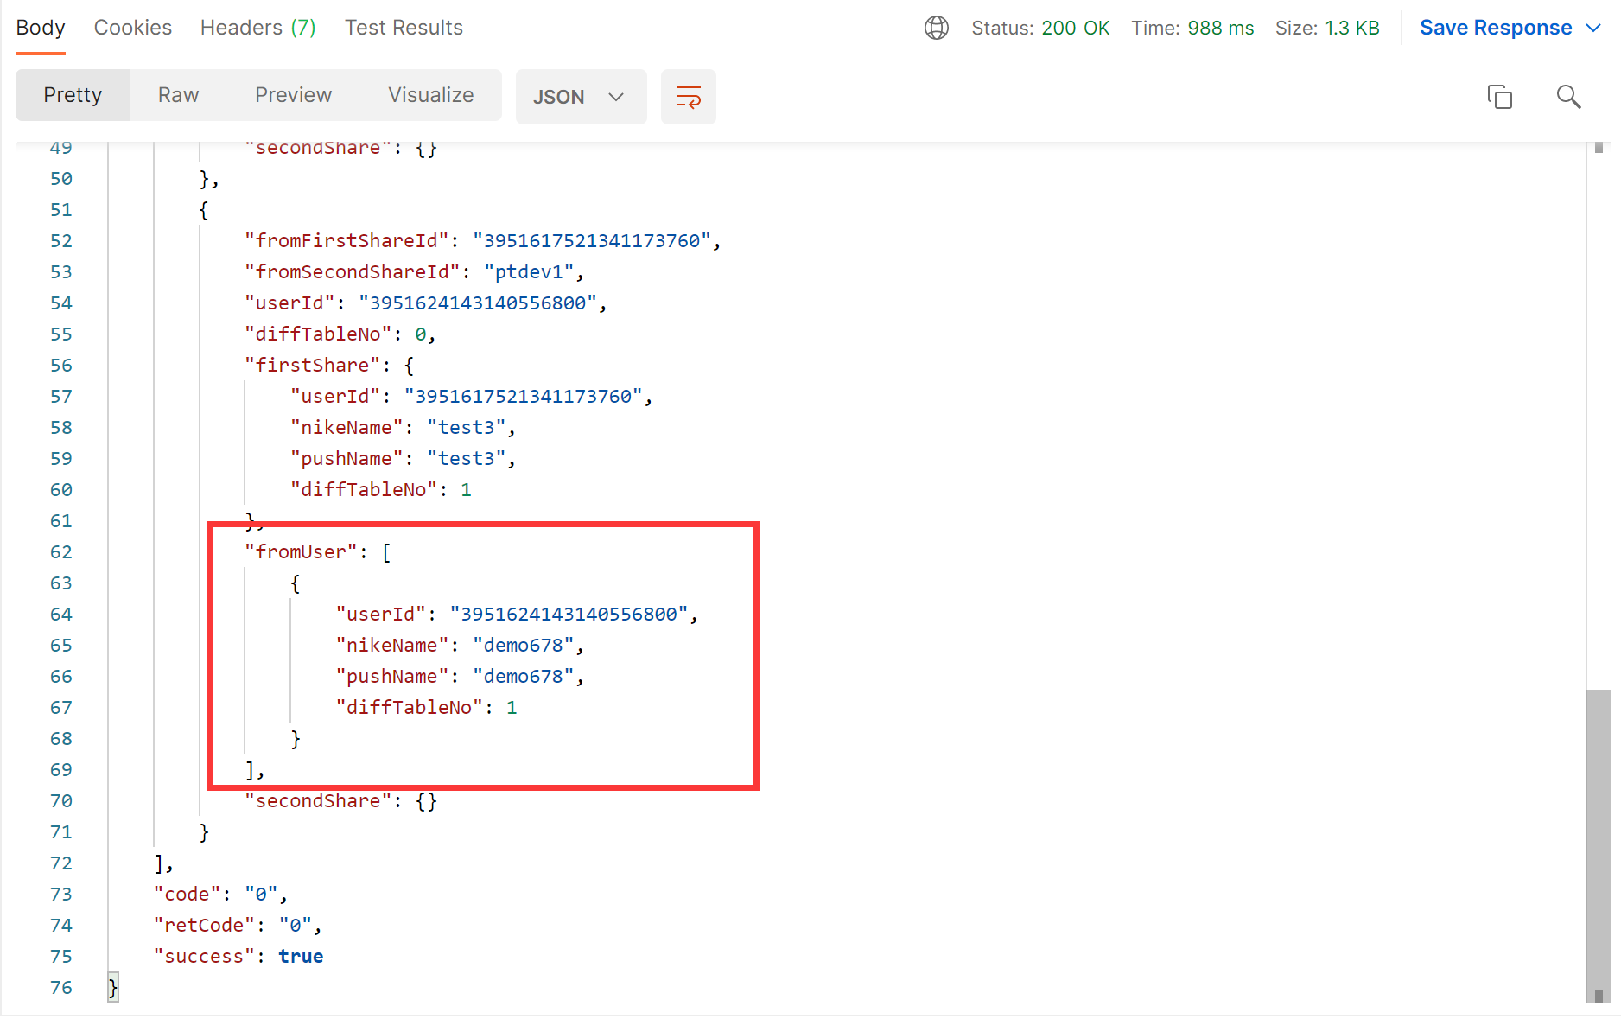Image resolution: width=1621 pixels, height=1019 pixels.
Task: Click the true value on line 75
Action: (301, 956)
